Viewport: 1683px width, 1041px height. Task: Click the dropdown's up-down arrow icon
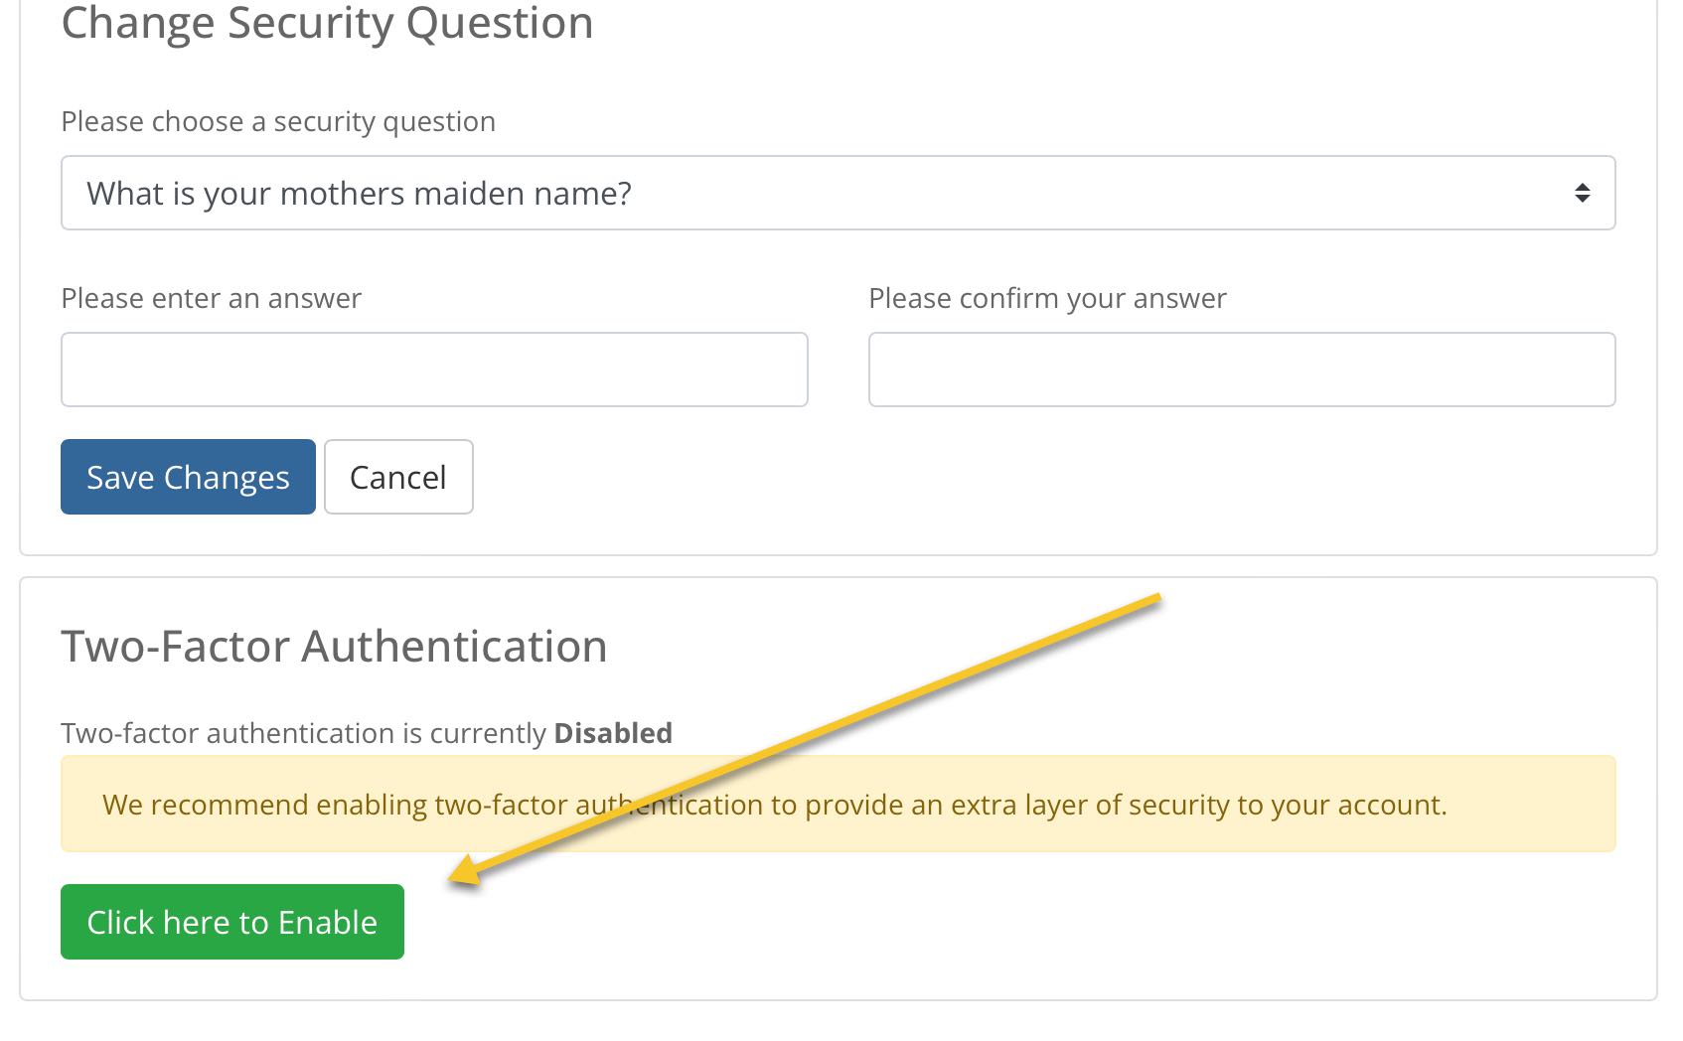click(1582, 193)
